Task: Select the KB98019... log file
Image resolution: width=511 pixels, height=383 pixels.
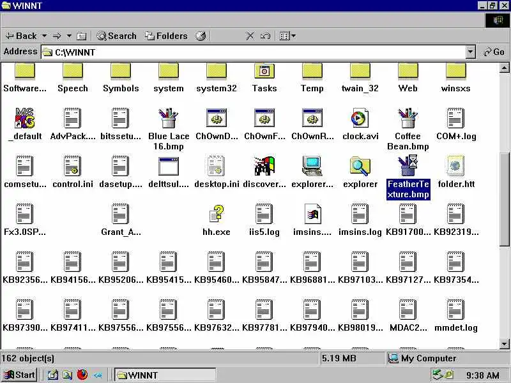Action: tap(360, 315)
